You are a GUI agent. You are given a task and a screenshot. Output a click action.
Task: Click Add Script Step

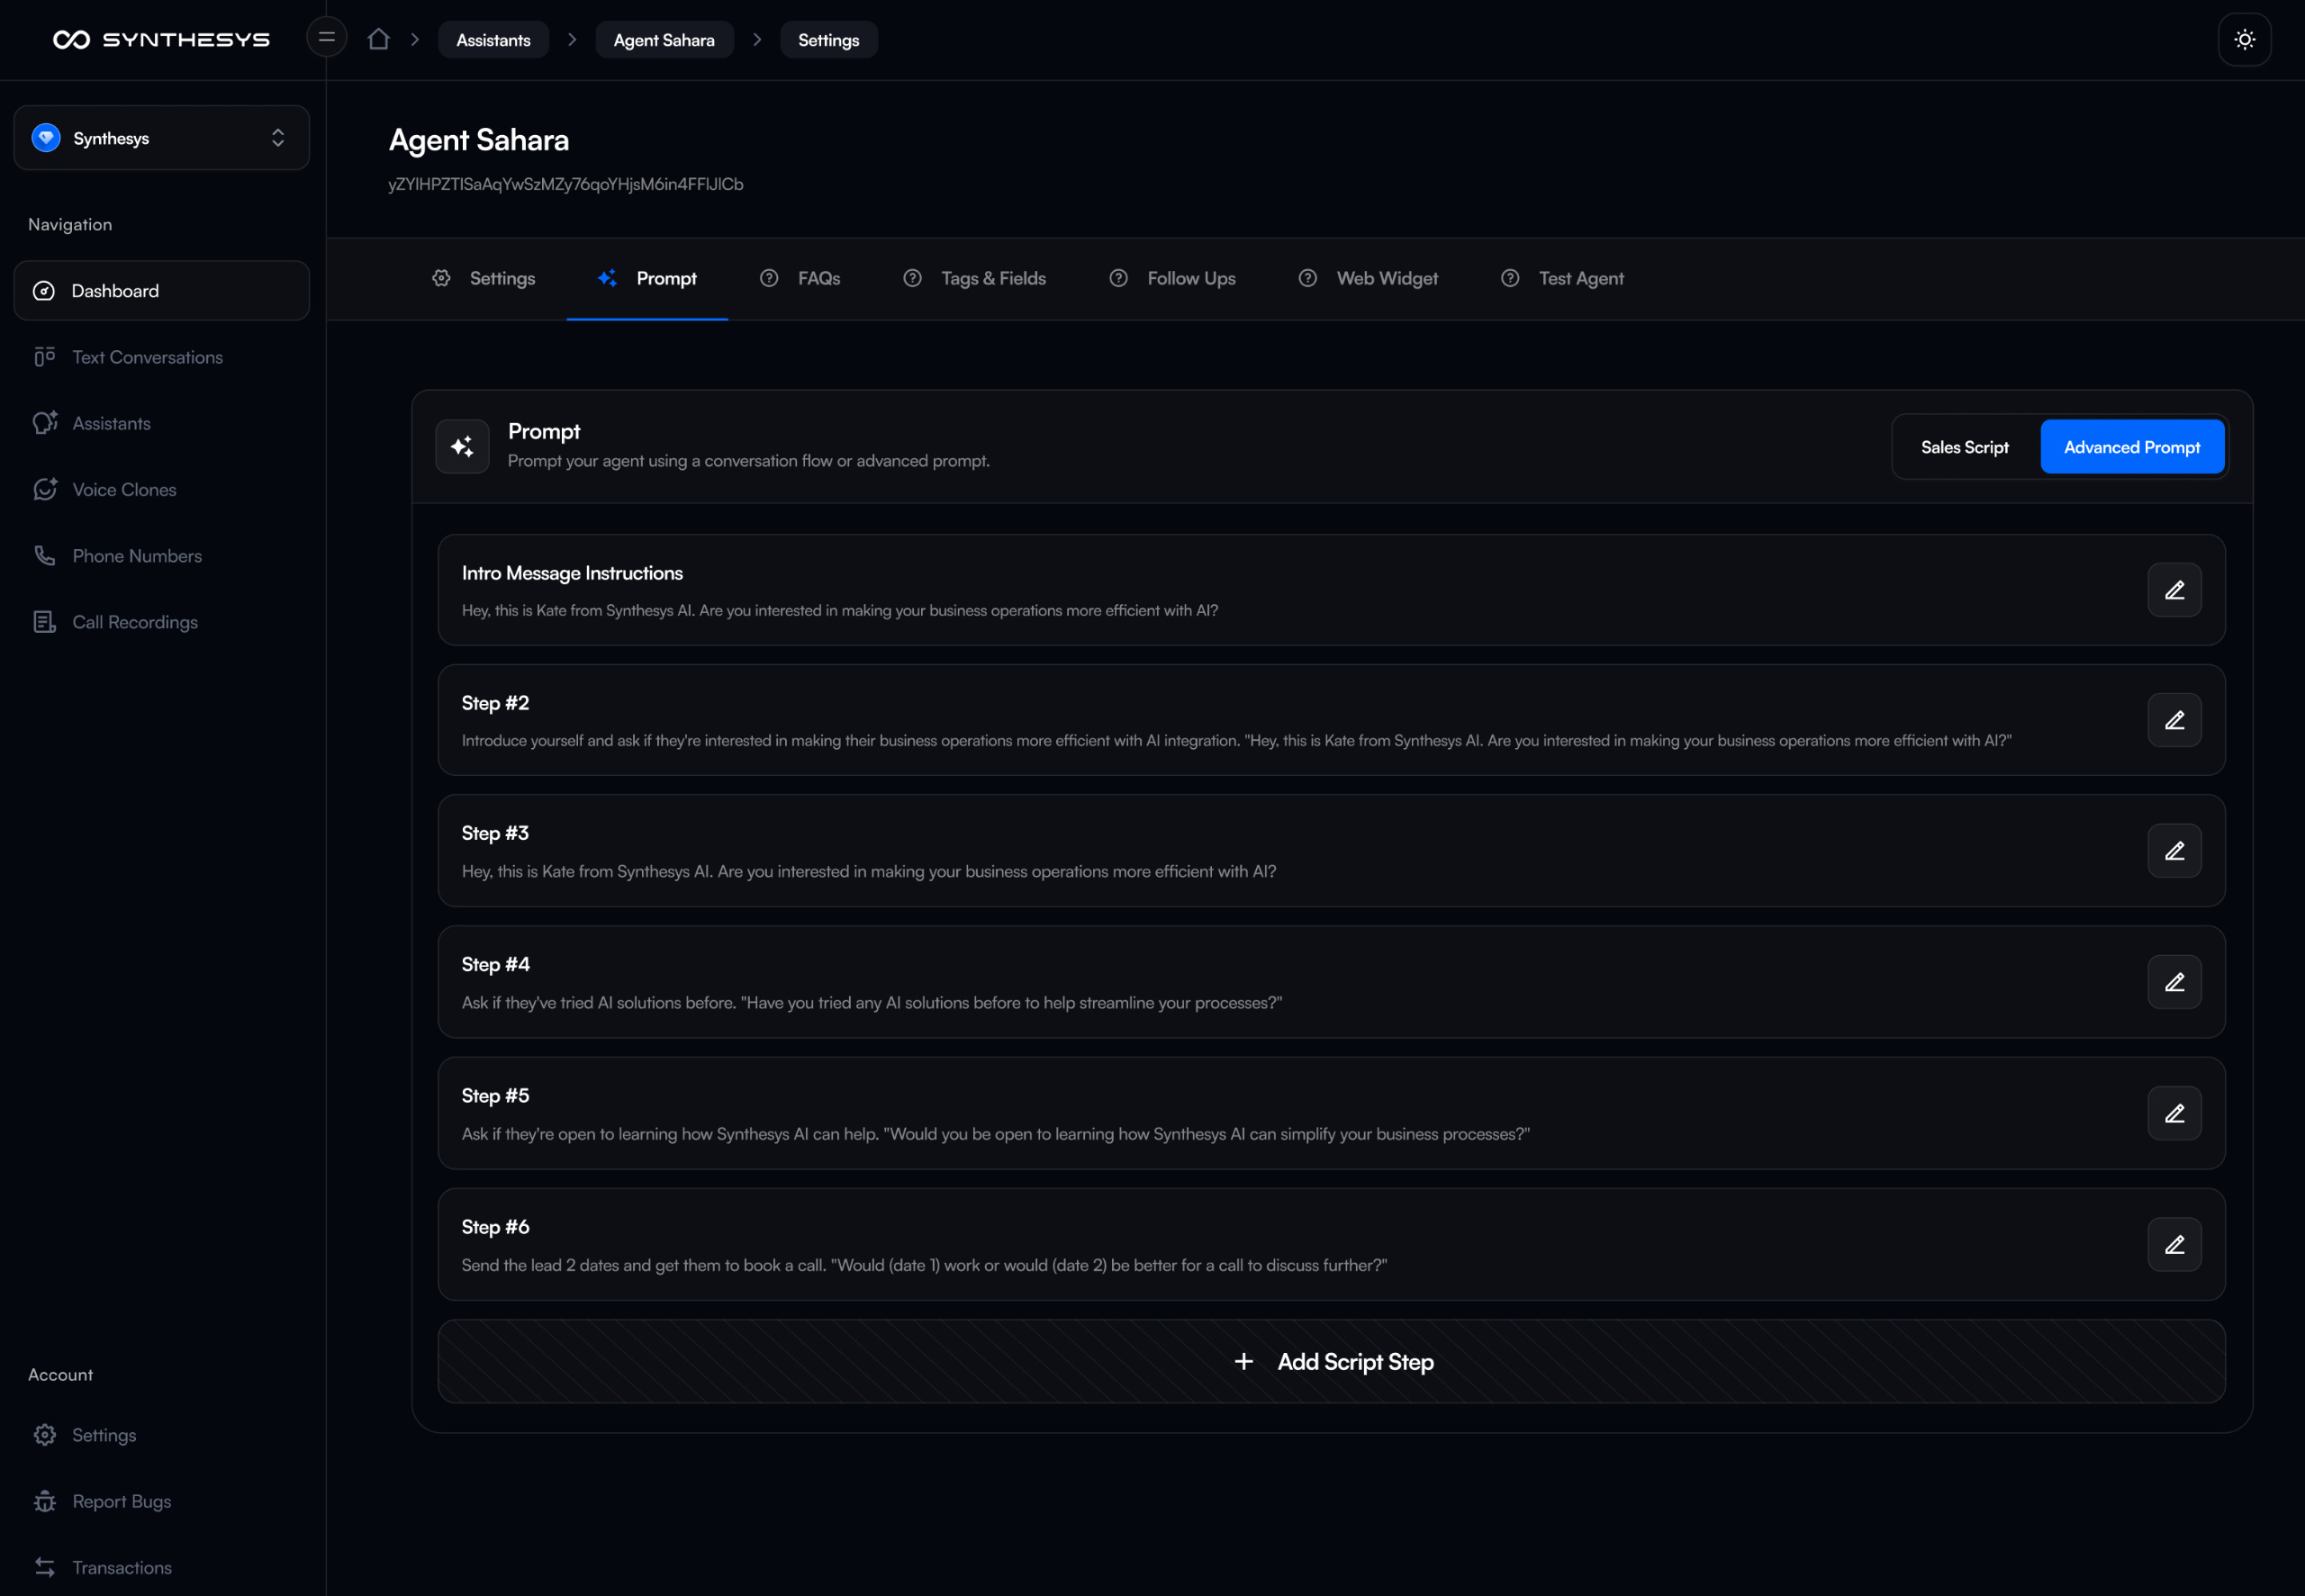[x=1331, y=1362]
